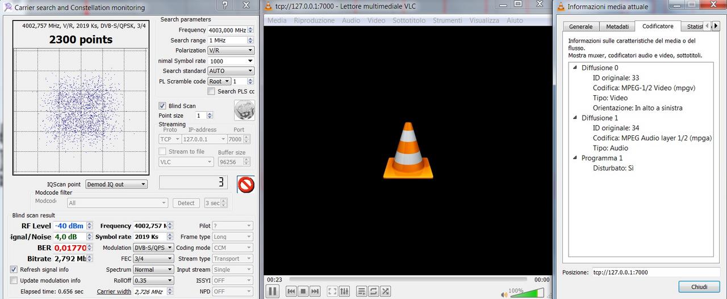Screen dimensions: 727x299
Task: Skip to previous media in VLC
Action: 291,291
